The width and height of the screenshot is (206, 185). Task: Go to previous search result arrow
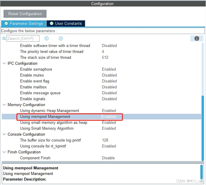click(x=47, y=38)
